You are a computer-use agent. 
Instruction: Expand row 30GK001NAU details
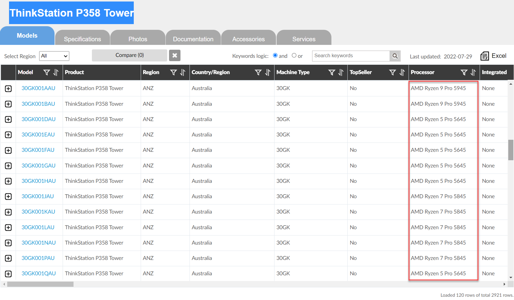[x=8, y=243]
